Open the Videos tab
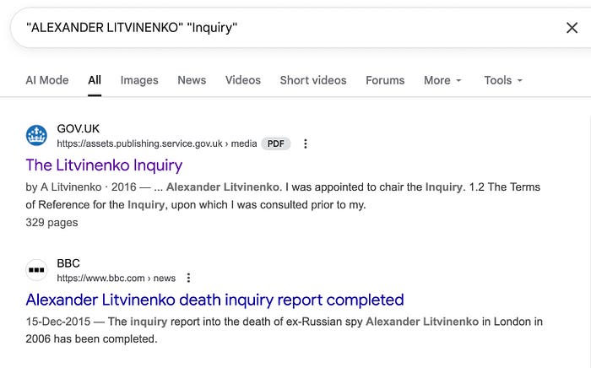This screenshot has height=368, width=591. pos(243,80)
